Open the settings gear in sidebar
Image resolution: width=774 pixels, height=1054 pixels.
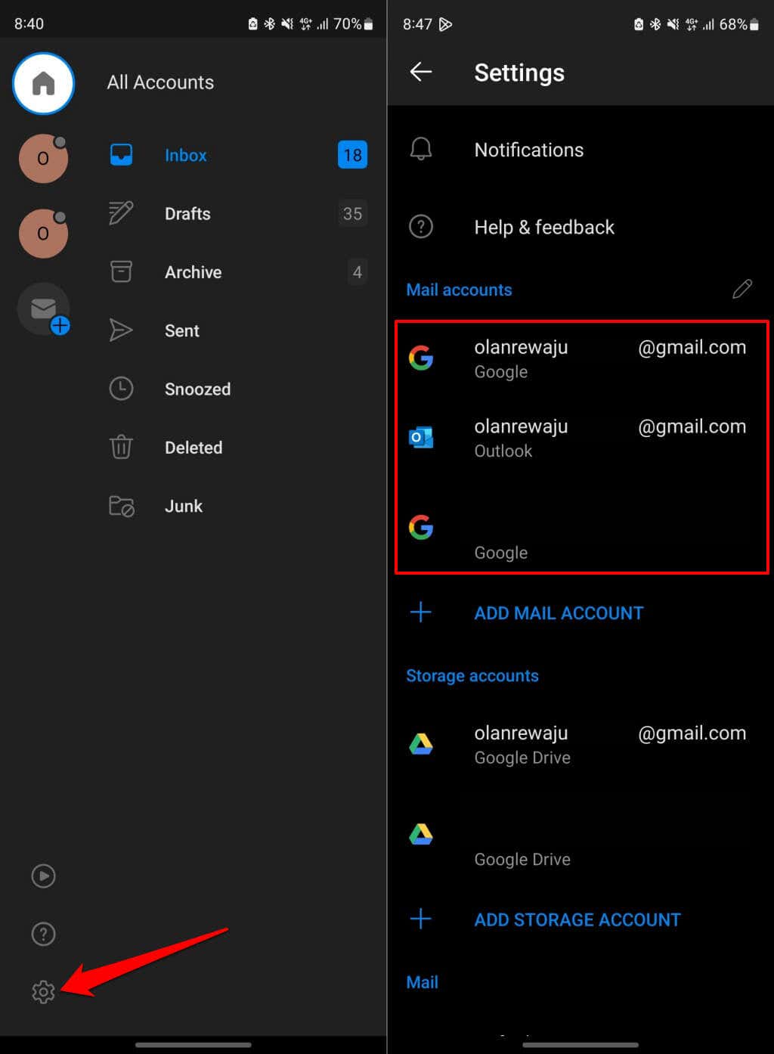[x=43, y=991]
